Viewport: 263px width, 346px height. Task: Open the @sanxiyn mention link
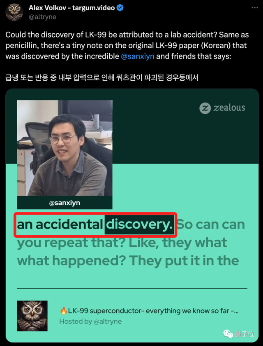click(x=138, y=56)
